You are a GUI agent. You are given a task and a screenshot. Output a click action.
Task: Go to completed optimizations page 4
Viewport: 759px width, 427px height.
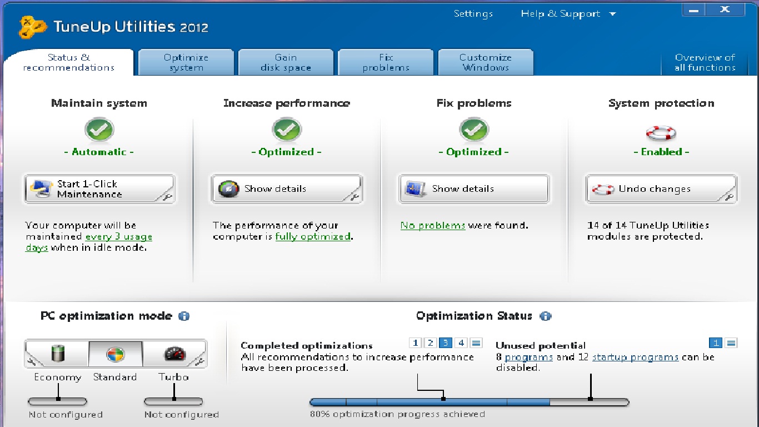coord(461,343)
